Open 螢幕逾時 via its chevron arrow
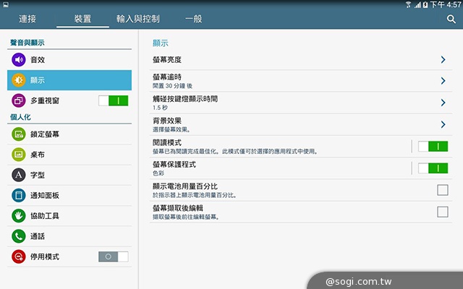Viewport: 463px width, 289px height. (443, 81)
